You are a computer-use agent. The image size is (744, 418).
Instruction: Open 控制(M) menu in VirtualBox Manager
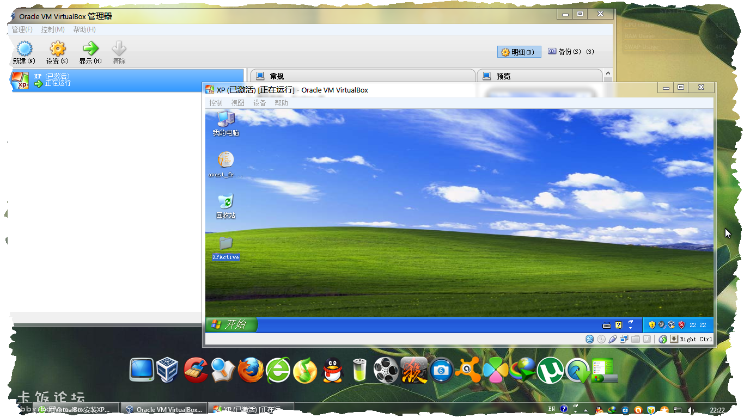click(x=53, y=29)
